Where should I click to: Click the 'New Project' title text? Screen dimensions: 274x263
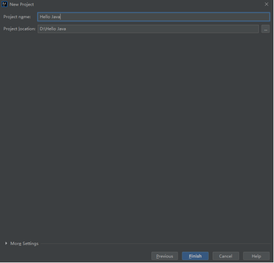(22, 4)
